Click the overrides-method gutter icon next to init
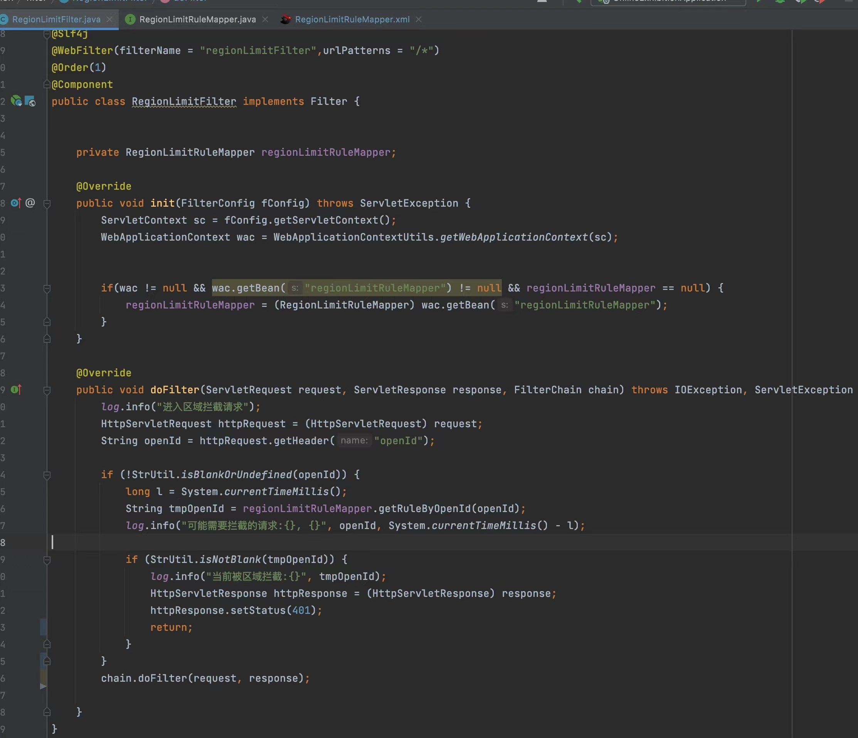This screenshot has height=738, width=858. 16,203
